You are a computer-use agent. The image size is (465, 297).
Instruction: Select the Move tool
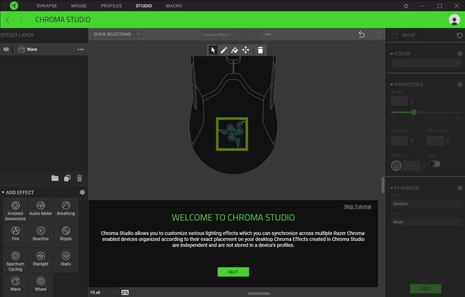(246, 50)
